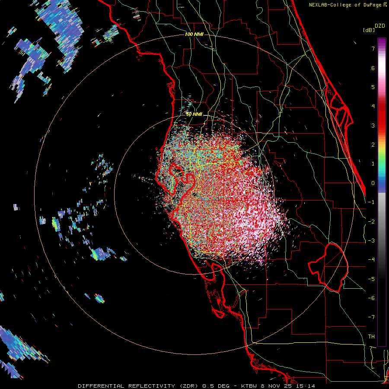Click the -3 value on the color scale
The height and width of the screenshot is (389, 389).
tap(371, 241)
